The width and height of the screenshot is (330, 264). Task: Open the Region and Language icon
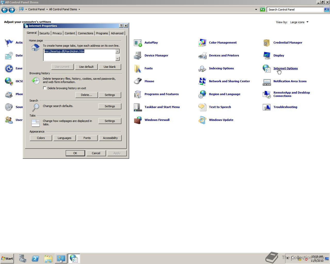pyautogui.click(x=202, y=94)
